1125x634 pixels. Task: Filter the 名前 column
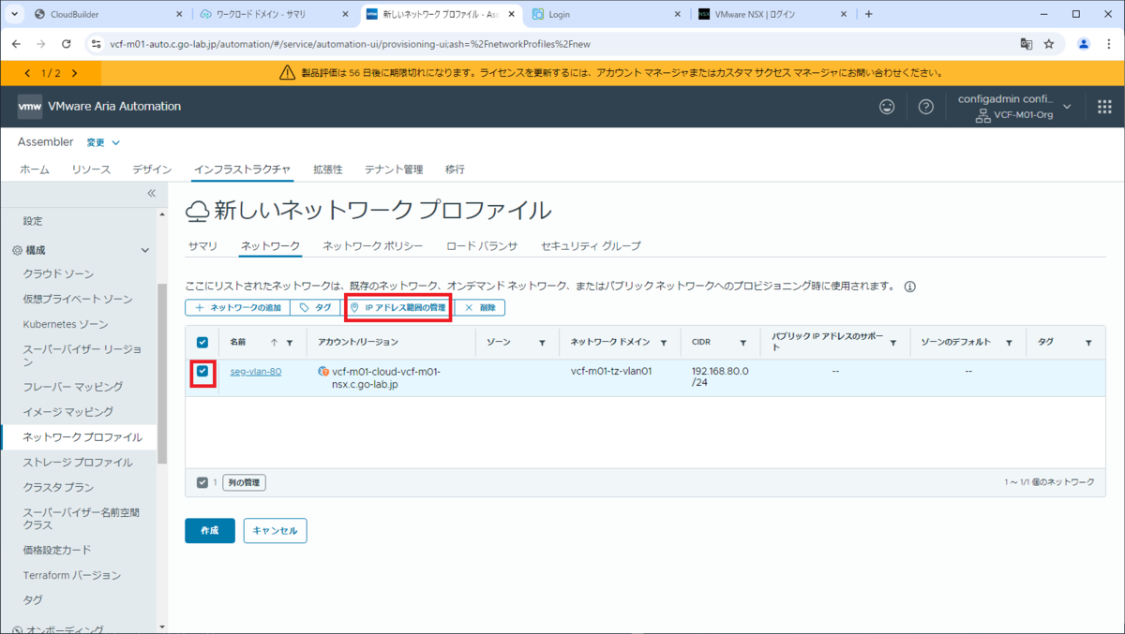pyautogui.click(x=290, y=343)
